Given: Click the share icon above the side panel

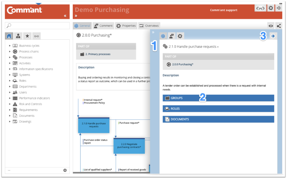Looking at the screenshot, I should coord(279,25).
